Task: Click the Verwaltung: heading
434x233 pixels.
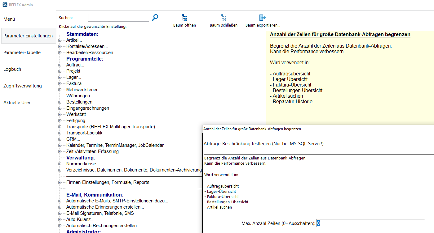Action: pyautogui.click(x=81, y=158)
